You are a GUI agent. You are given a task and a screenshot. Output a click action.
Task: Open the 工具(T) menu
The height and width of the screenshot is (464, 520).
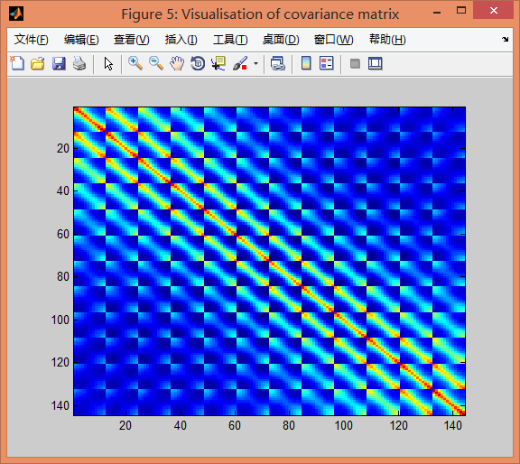[x=230, y=40]
